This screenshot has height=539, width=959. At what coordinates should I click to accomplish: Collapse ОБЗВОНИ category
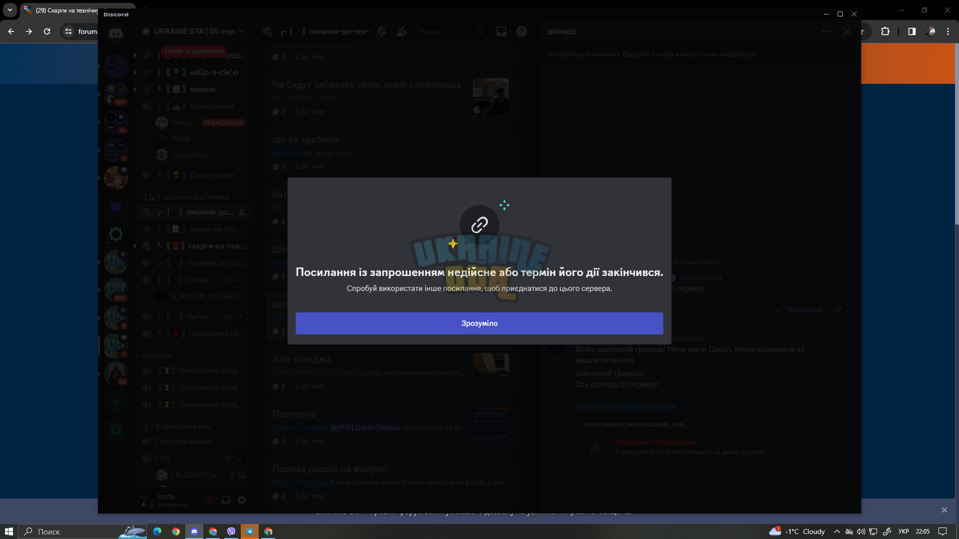(154, 356)
